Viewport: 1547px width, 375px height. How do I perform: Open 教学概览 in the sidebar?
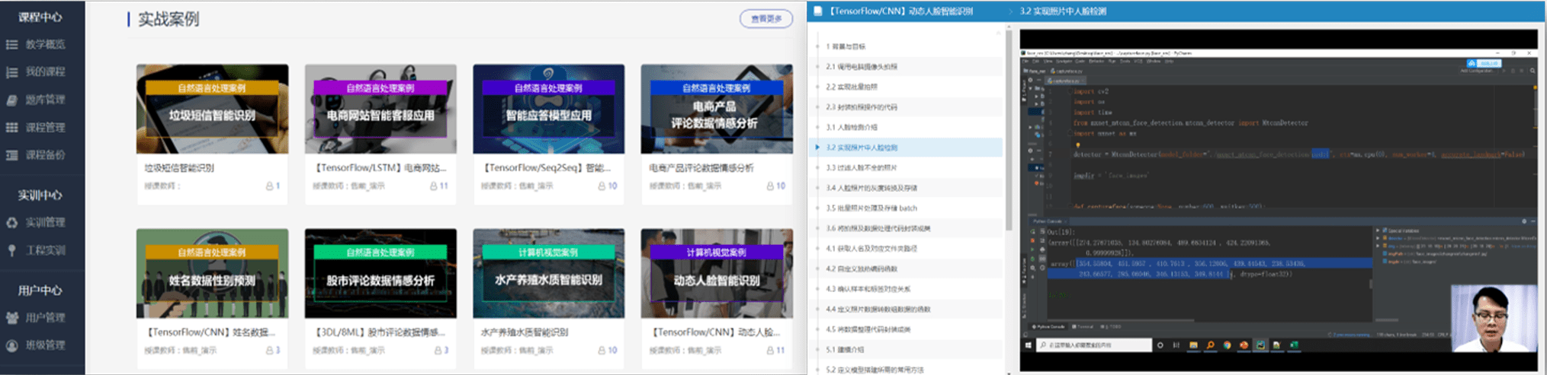[x=44, y=44]
